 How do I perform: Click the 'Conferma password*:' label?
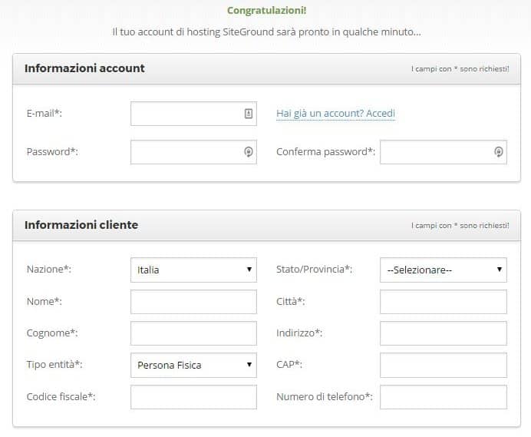click(x=326, y=151)
